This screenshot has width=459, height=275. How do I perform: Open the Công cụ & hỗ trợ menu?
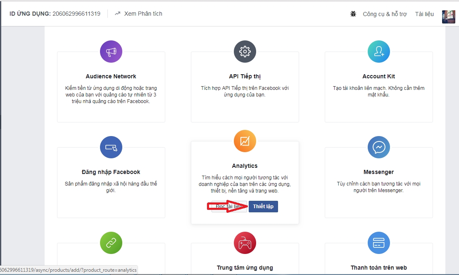pyautogui.click(x=385, y=14)
